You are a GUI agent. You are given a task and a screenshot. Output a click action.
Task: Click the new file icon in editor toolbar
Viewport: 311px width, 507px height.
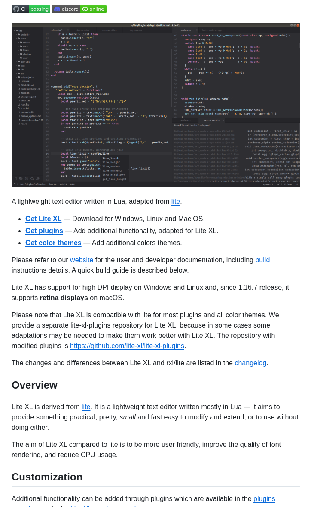point(15,179)
